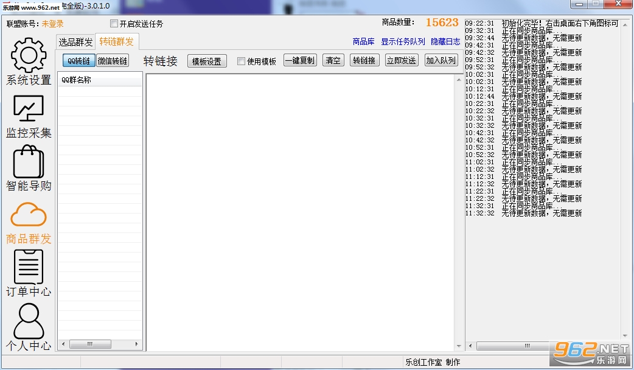Open 系统设置 gear icon
The height and width of the screenshot is (370, 634).
tap(29, 55)
